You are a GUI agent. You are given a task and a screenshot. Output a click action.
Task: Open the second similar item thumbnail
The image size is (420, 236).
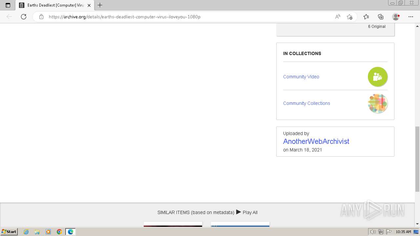pos(240,225)
